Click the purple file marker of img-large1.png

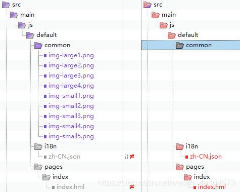(x=45, y=56)
